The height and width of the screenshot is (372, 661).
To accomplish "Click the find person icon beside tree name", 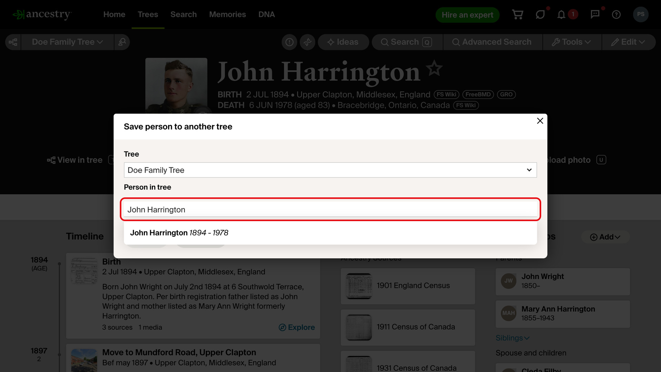I will 122,42.
